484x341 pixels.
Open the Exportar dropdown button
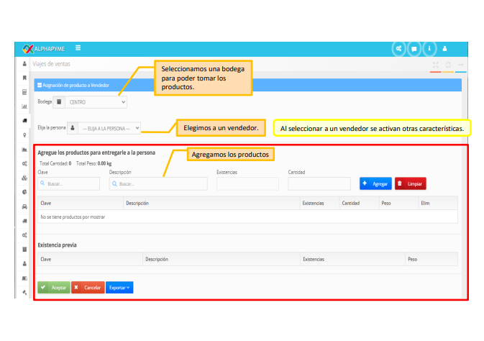point(119,287)
